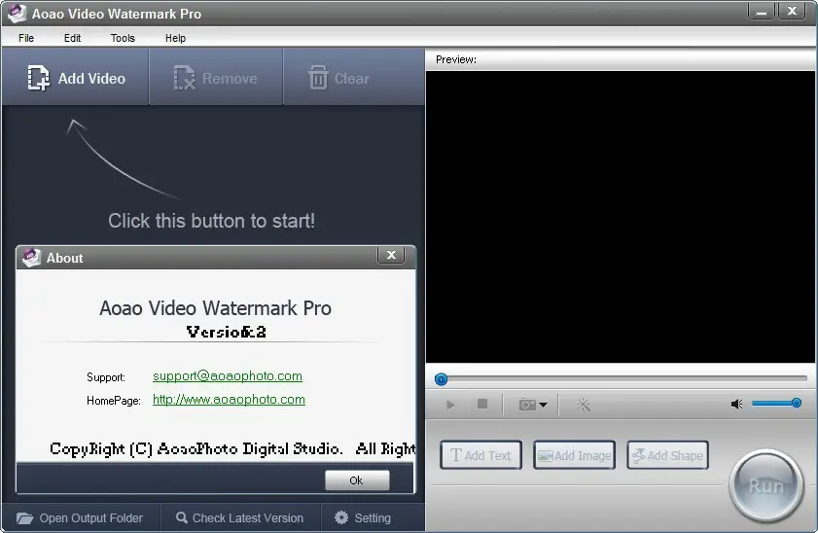The width and height of the screenshot is (818, 533).
Task: Minimize the Aoao Video Watermark Pro window
Action: 762,12
